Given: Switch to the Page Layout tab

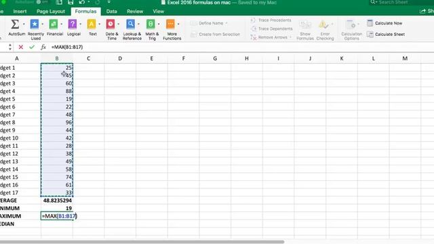Looking at the screenshot, I should pyautogui.click(x=51, y=12).
